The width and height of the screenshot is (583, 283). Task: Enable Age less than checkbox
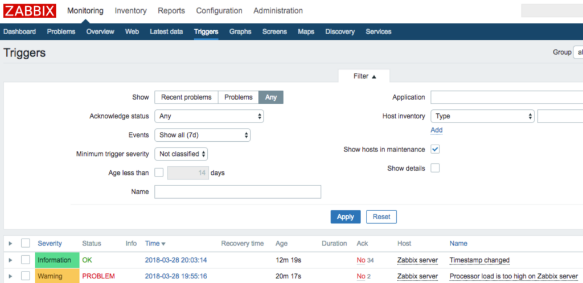[x=159, y=173]
